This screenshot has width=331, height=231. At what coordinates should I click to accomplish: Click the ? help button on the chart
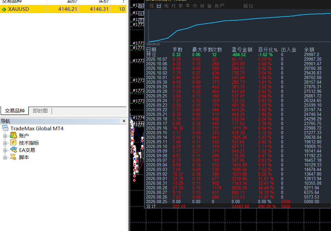(141, 20)
